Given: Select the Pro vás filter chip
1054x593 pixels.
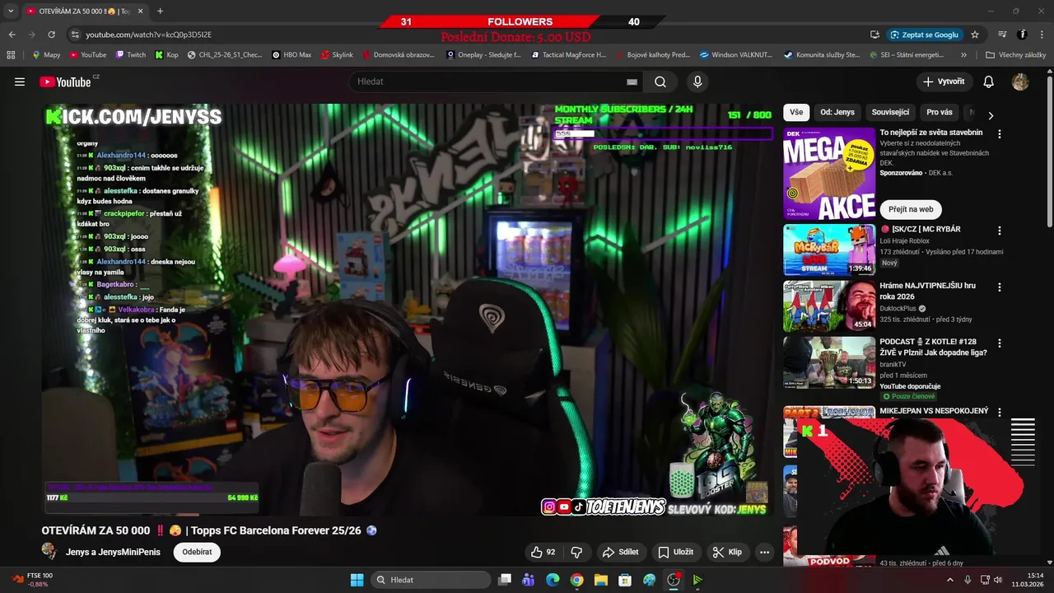Looking at the screenshot, I should (x=940, y=112).
